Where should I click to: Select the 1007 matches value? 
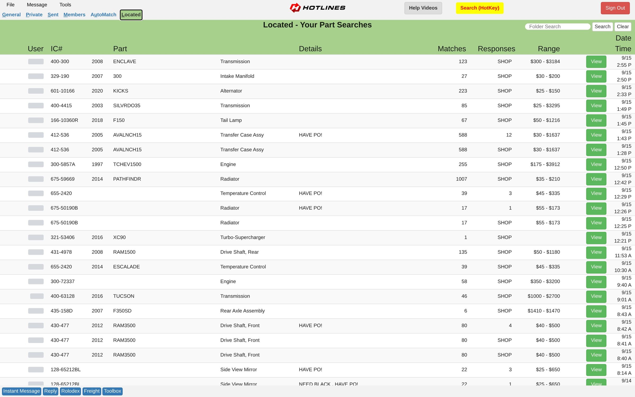click(461, 179)
